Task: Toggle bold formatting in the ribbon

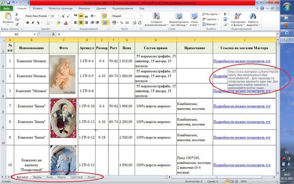Action: point(27,22)
